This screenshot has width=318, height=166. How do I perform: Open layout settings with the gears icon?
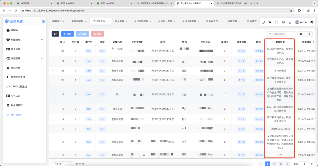point(312,22)
